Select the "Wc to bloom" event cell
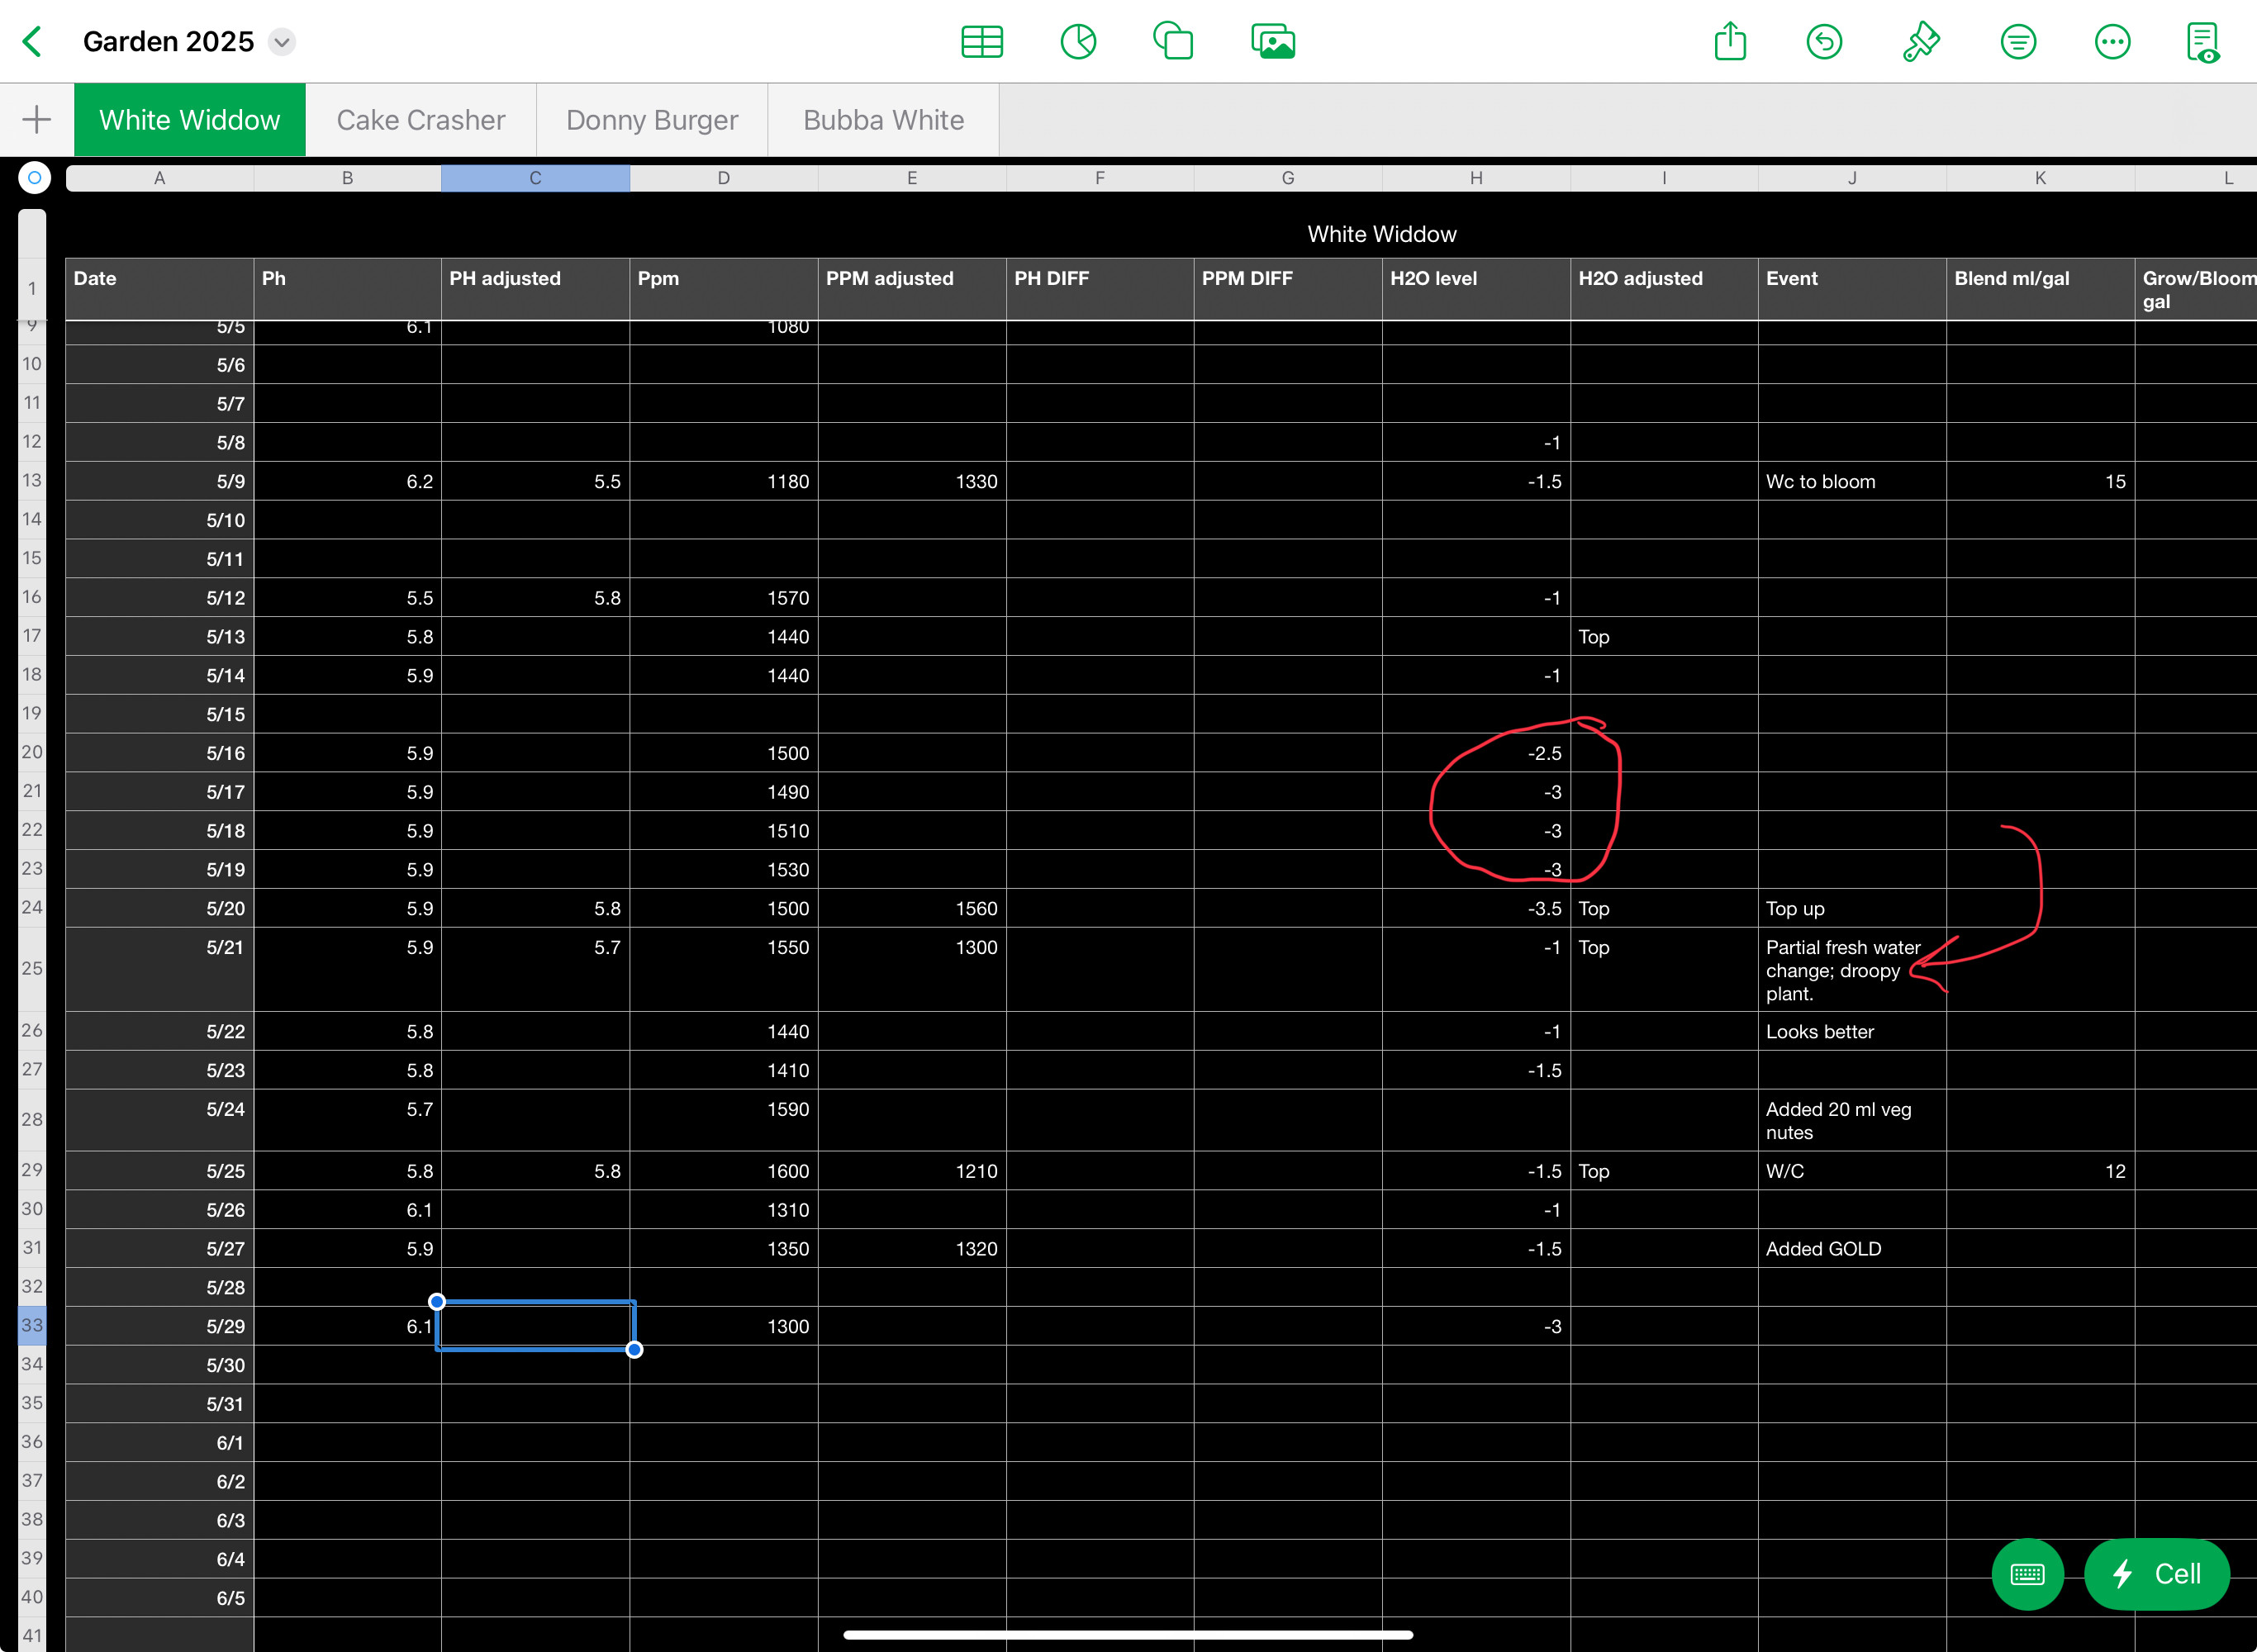This screenshot has width=2257, height=1652. (1852, 481)
